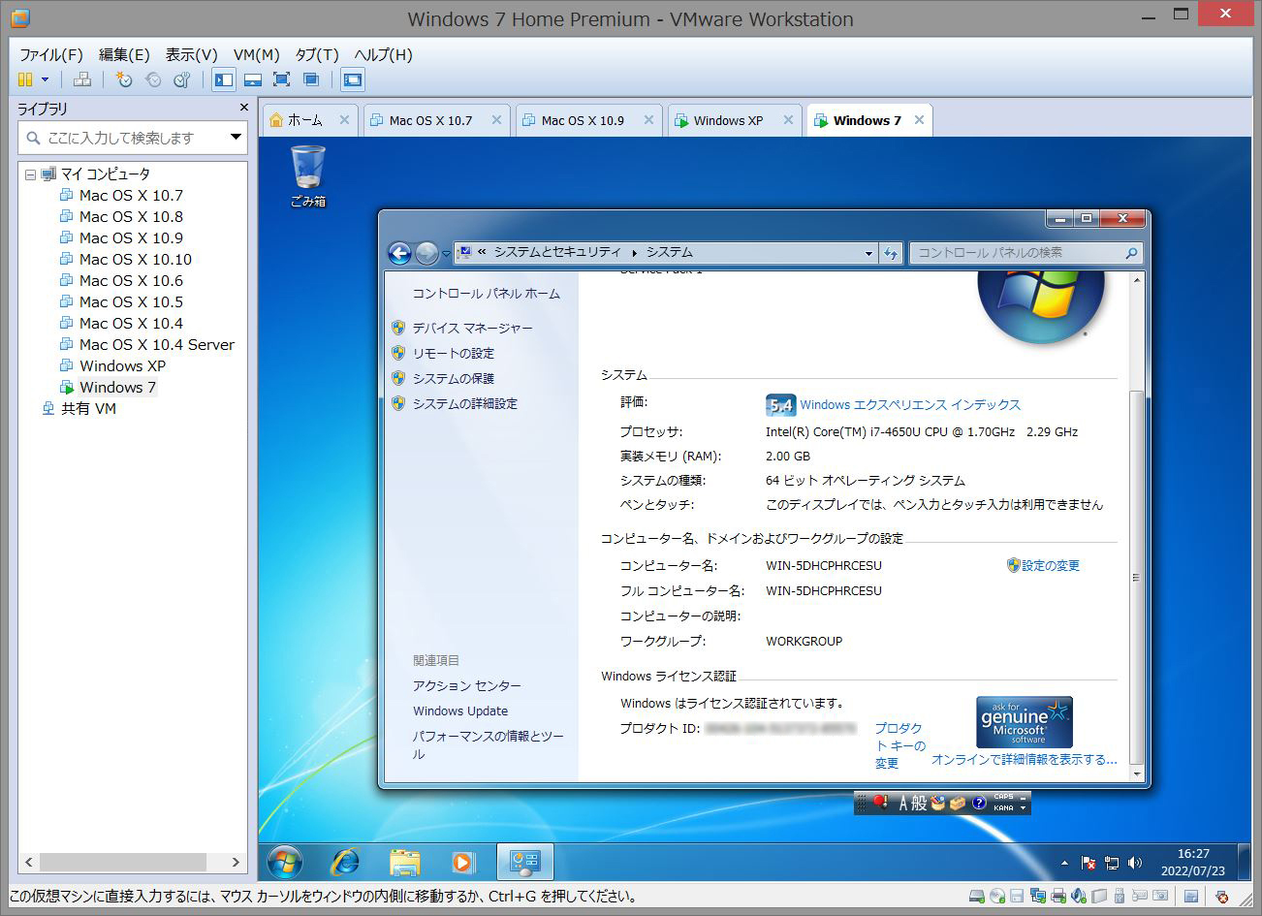The width and height of the screenshot is (1262, 916).
Task: Open the 編集(E) menu
Action: pyautogui.click(x=124, y=54)
